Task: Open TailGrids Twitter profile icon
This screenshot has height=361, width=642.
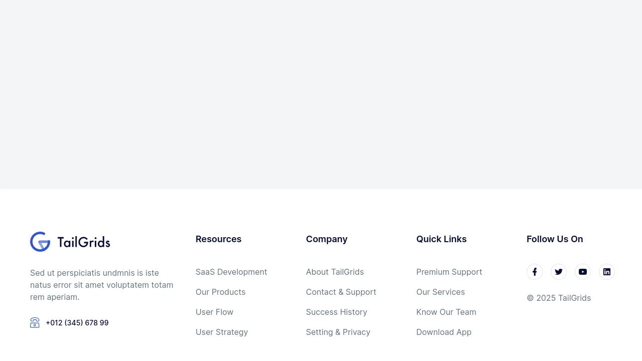Action: pos(558,271)
